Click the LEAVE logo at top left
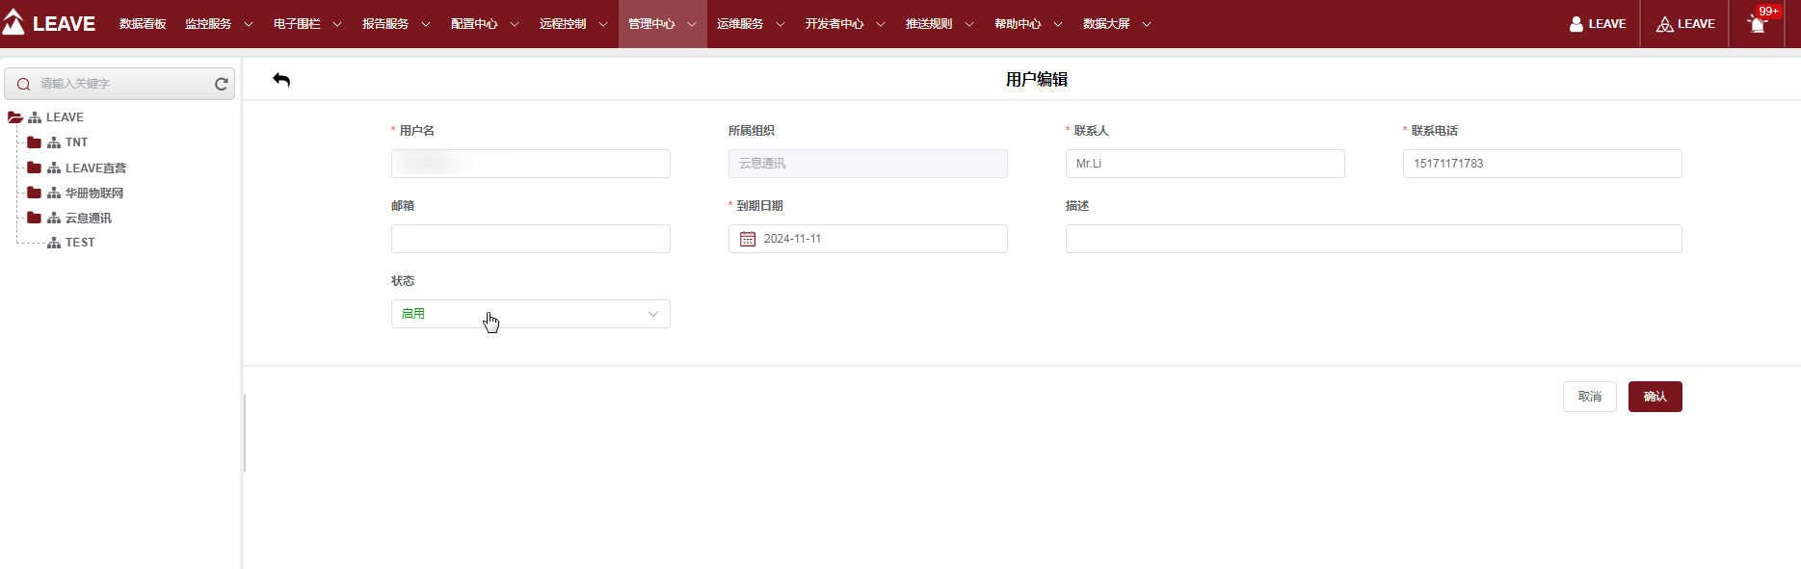 (49, 23)
